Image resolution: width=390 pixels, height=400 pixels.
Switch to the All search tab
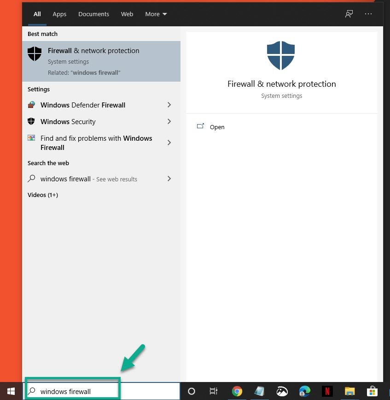click(x=37, y=14)
